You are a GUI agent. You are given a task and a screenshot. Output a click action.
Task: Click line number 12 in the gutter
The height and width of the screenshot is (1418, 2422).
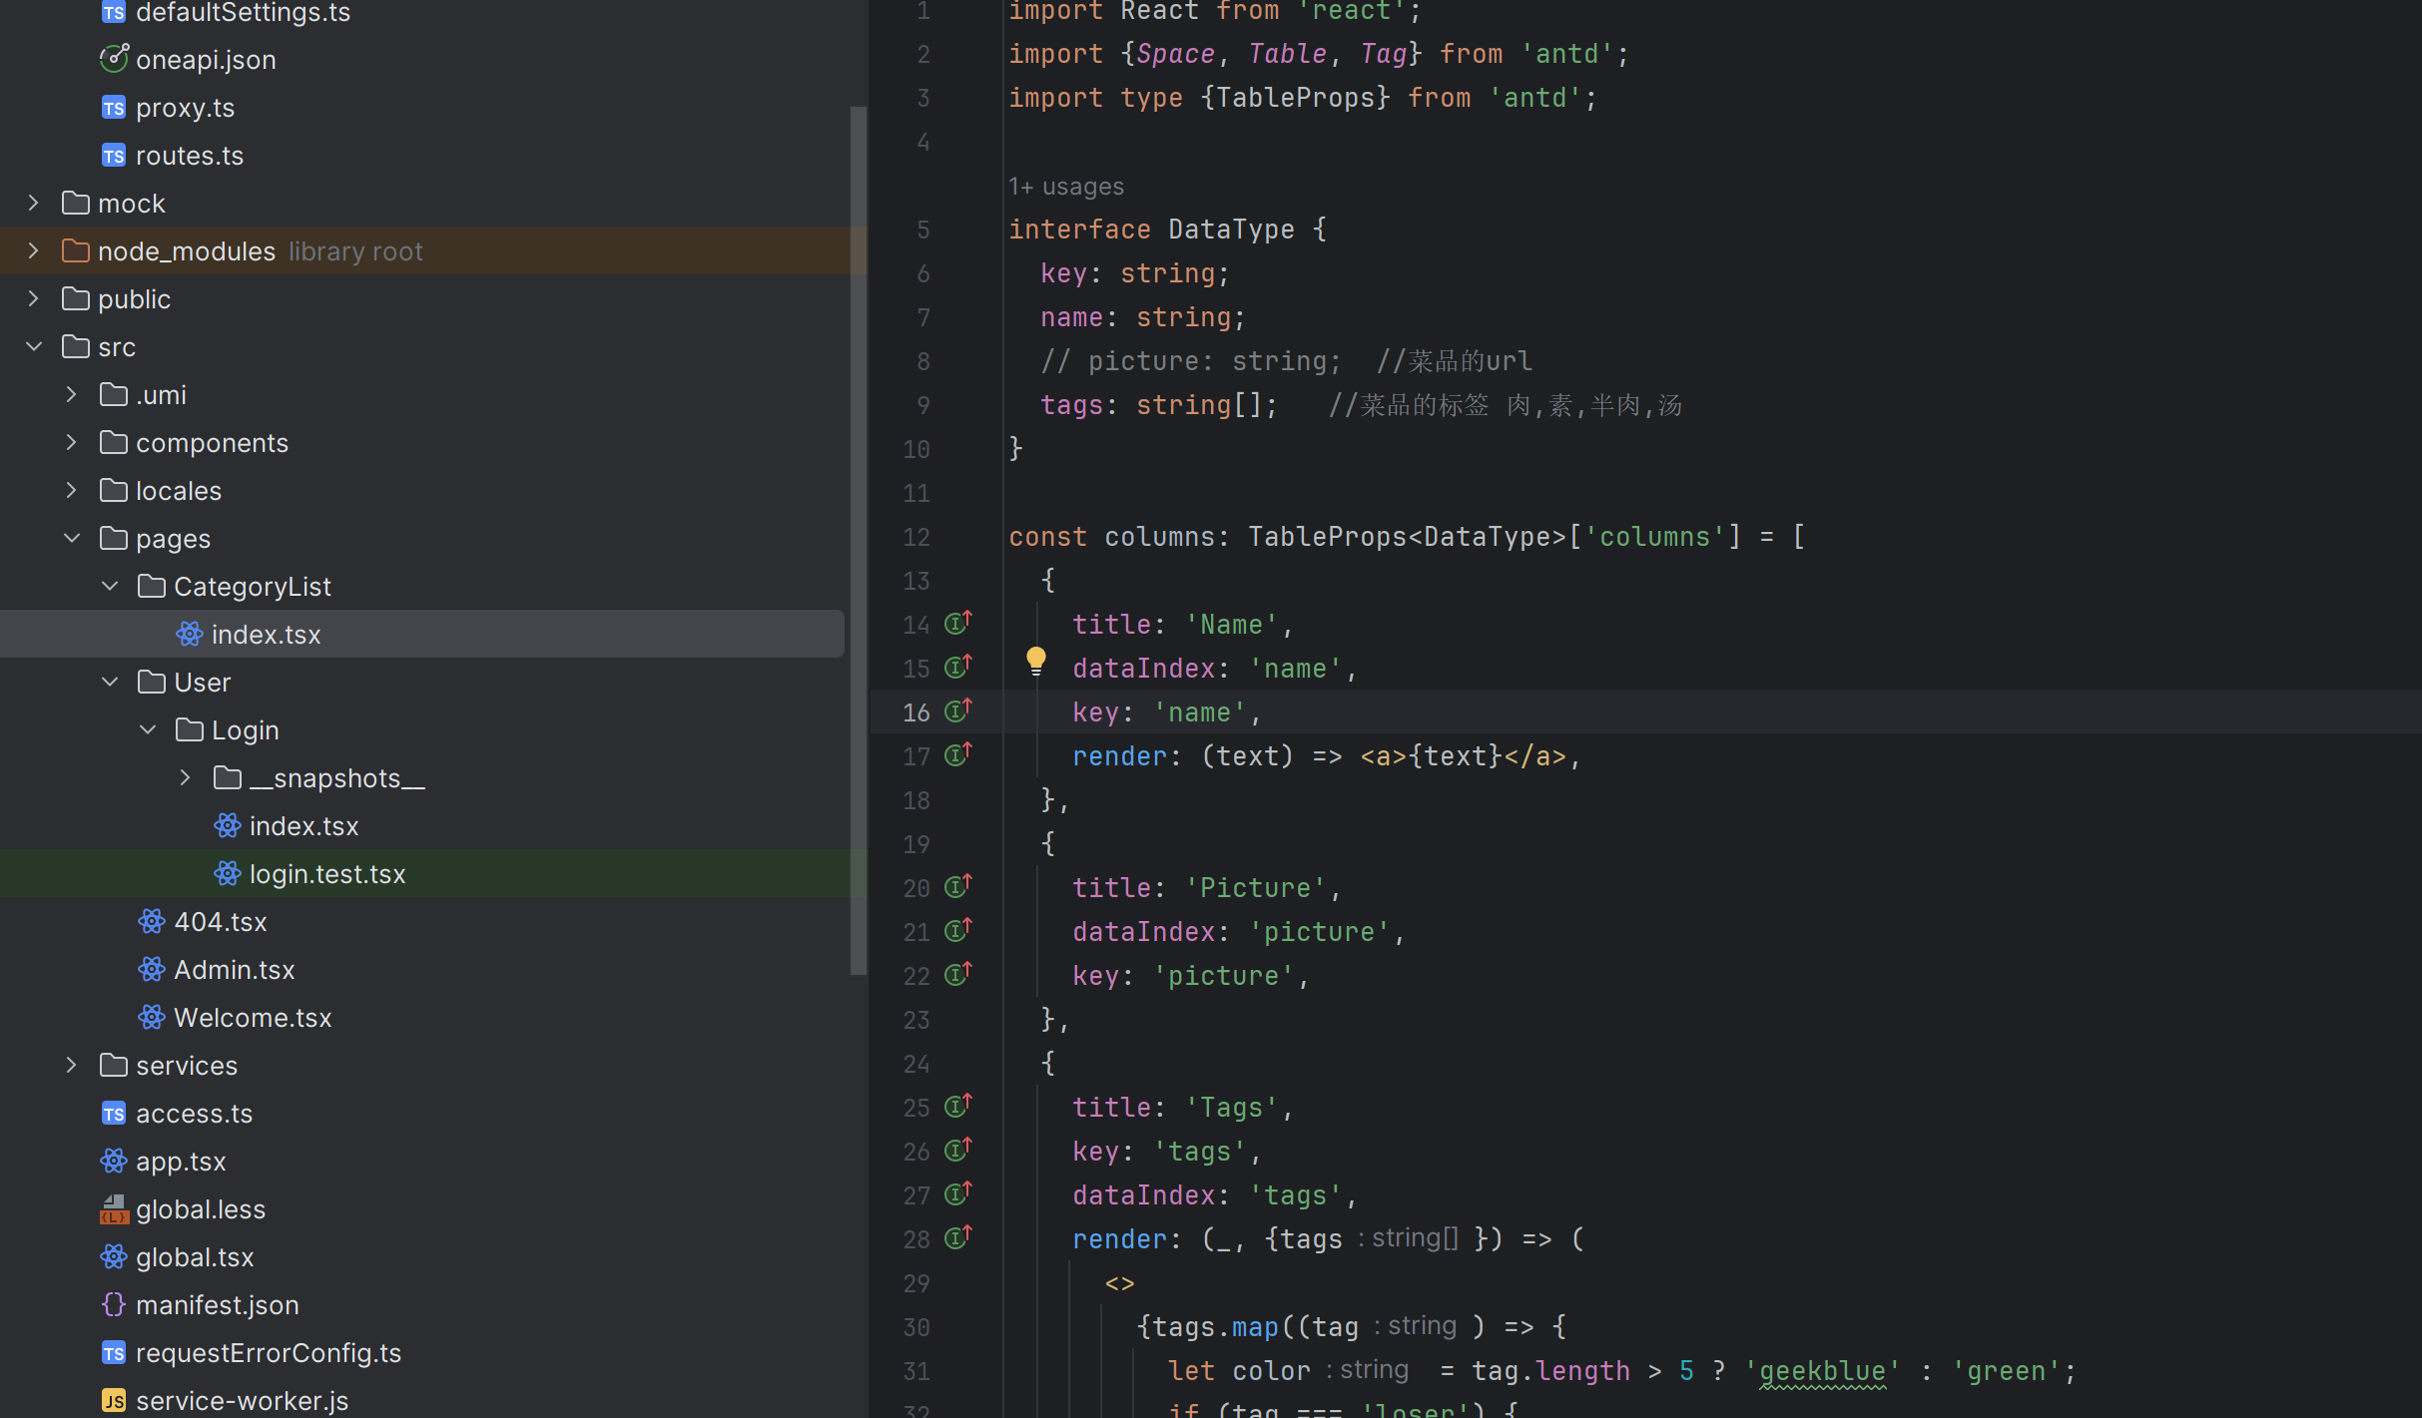916,537
